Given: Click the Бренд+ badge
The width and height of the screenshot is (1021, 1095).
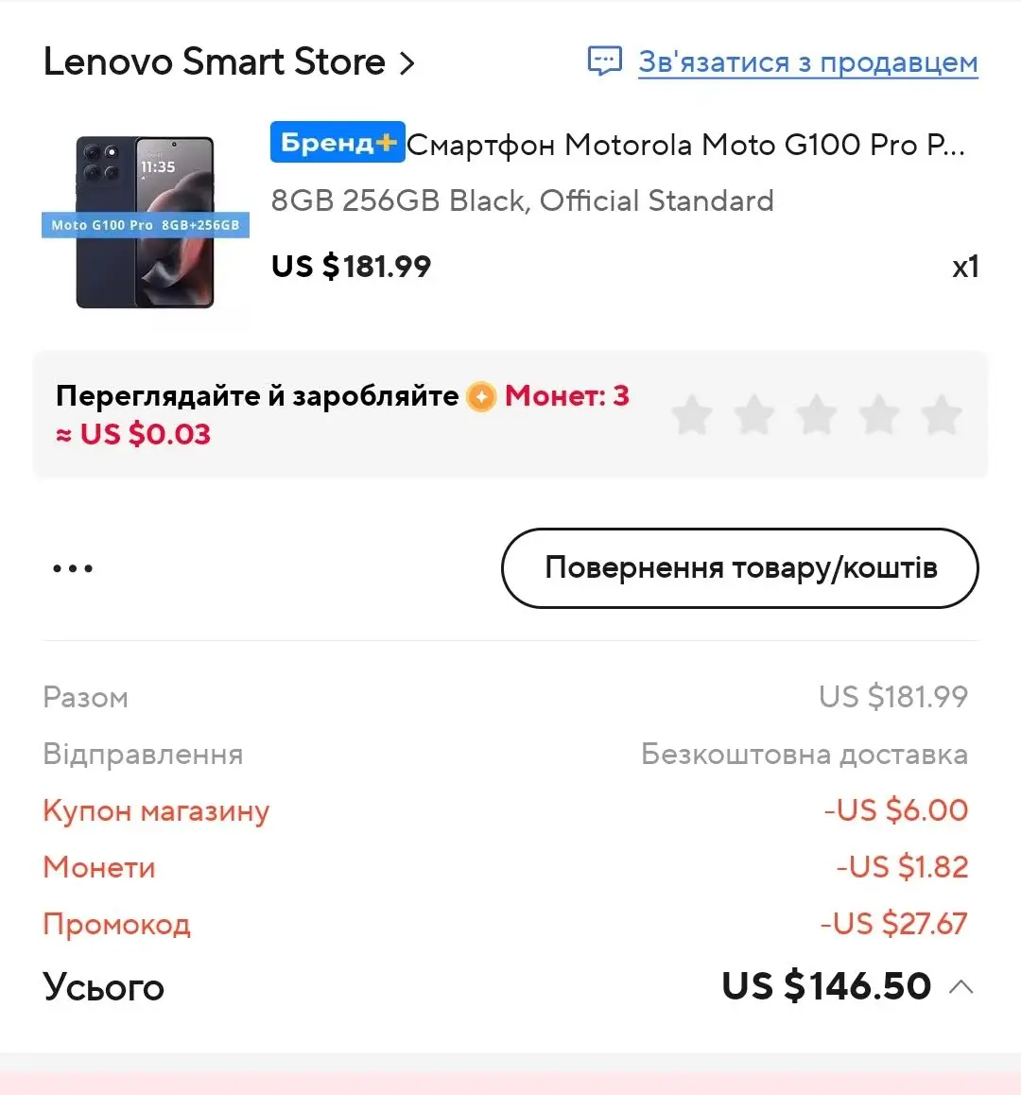Looking at the screenshot, I should (337, 142).
